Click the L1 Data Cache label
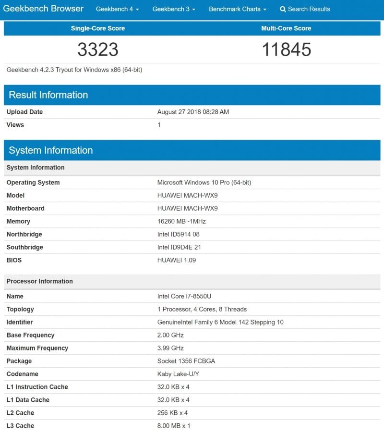 pyautogui.click(x=28, y=400)
